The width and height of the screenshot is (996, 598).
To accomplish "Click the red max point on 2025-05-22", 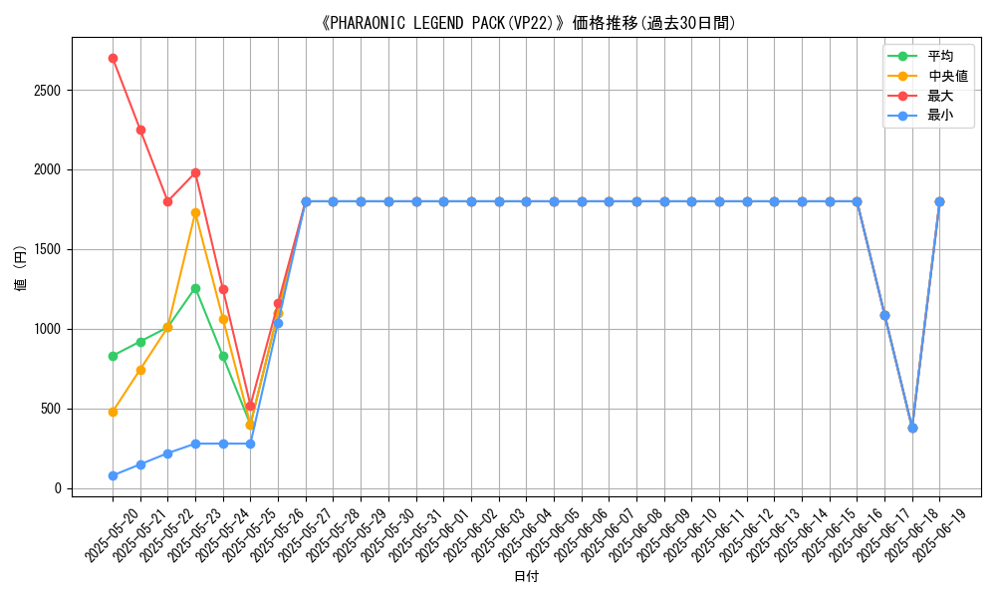I will tap(167, 202).
